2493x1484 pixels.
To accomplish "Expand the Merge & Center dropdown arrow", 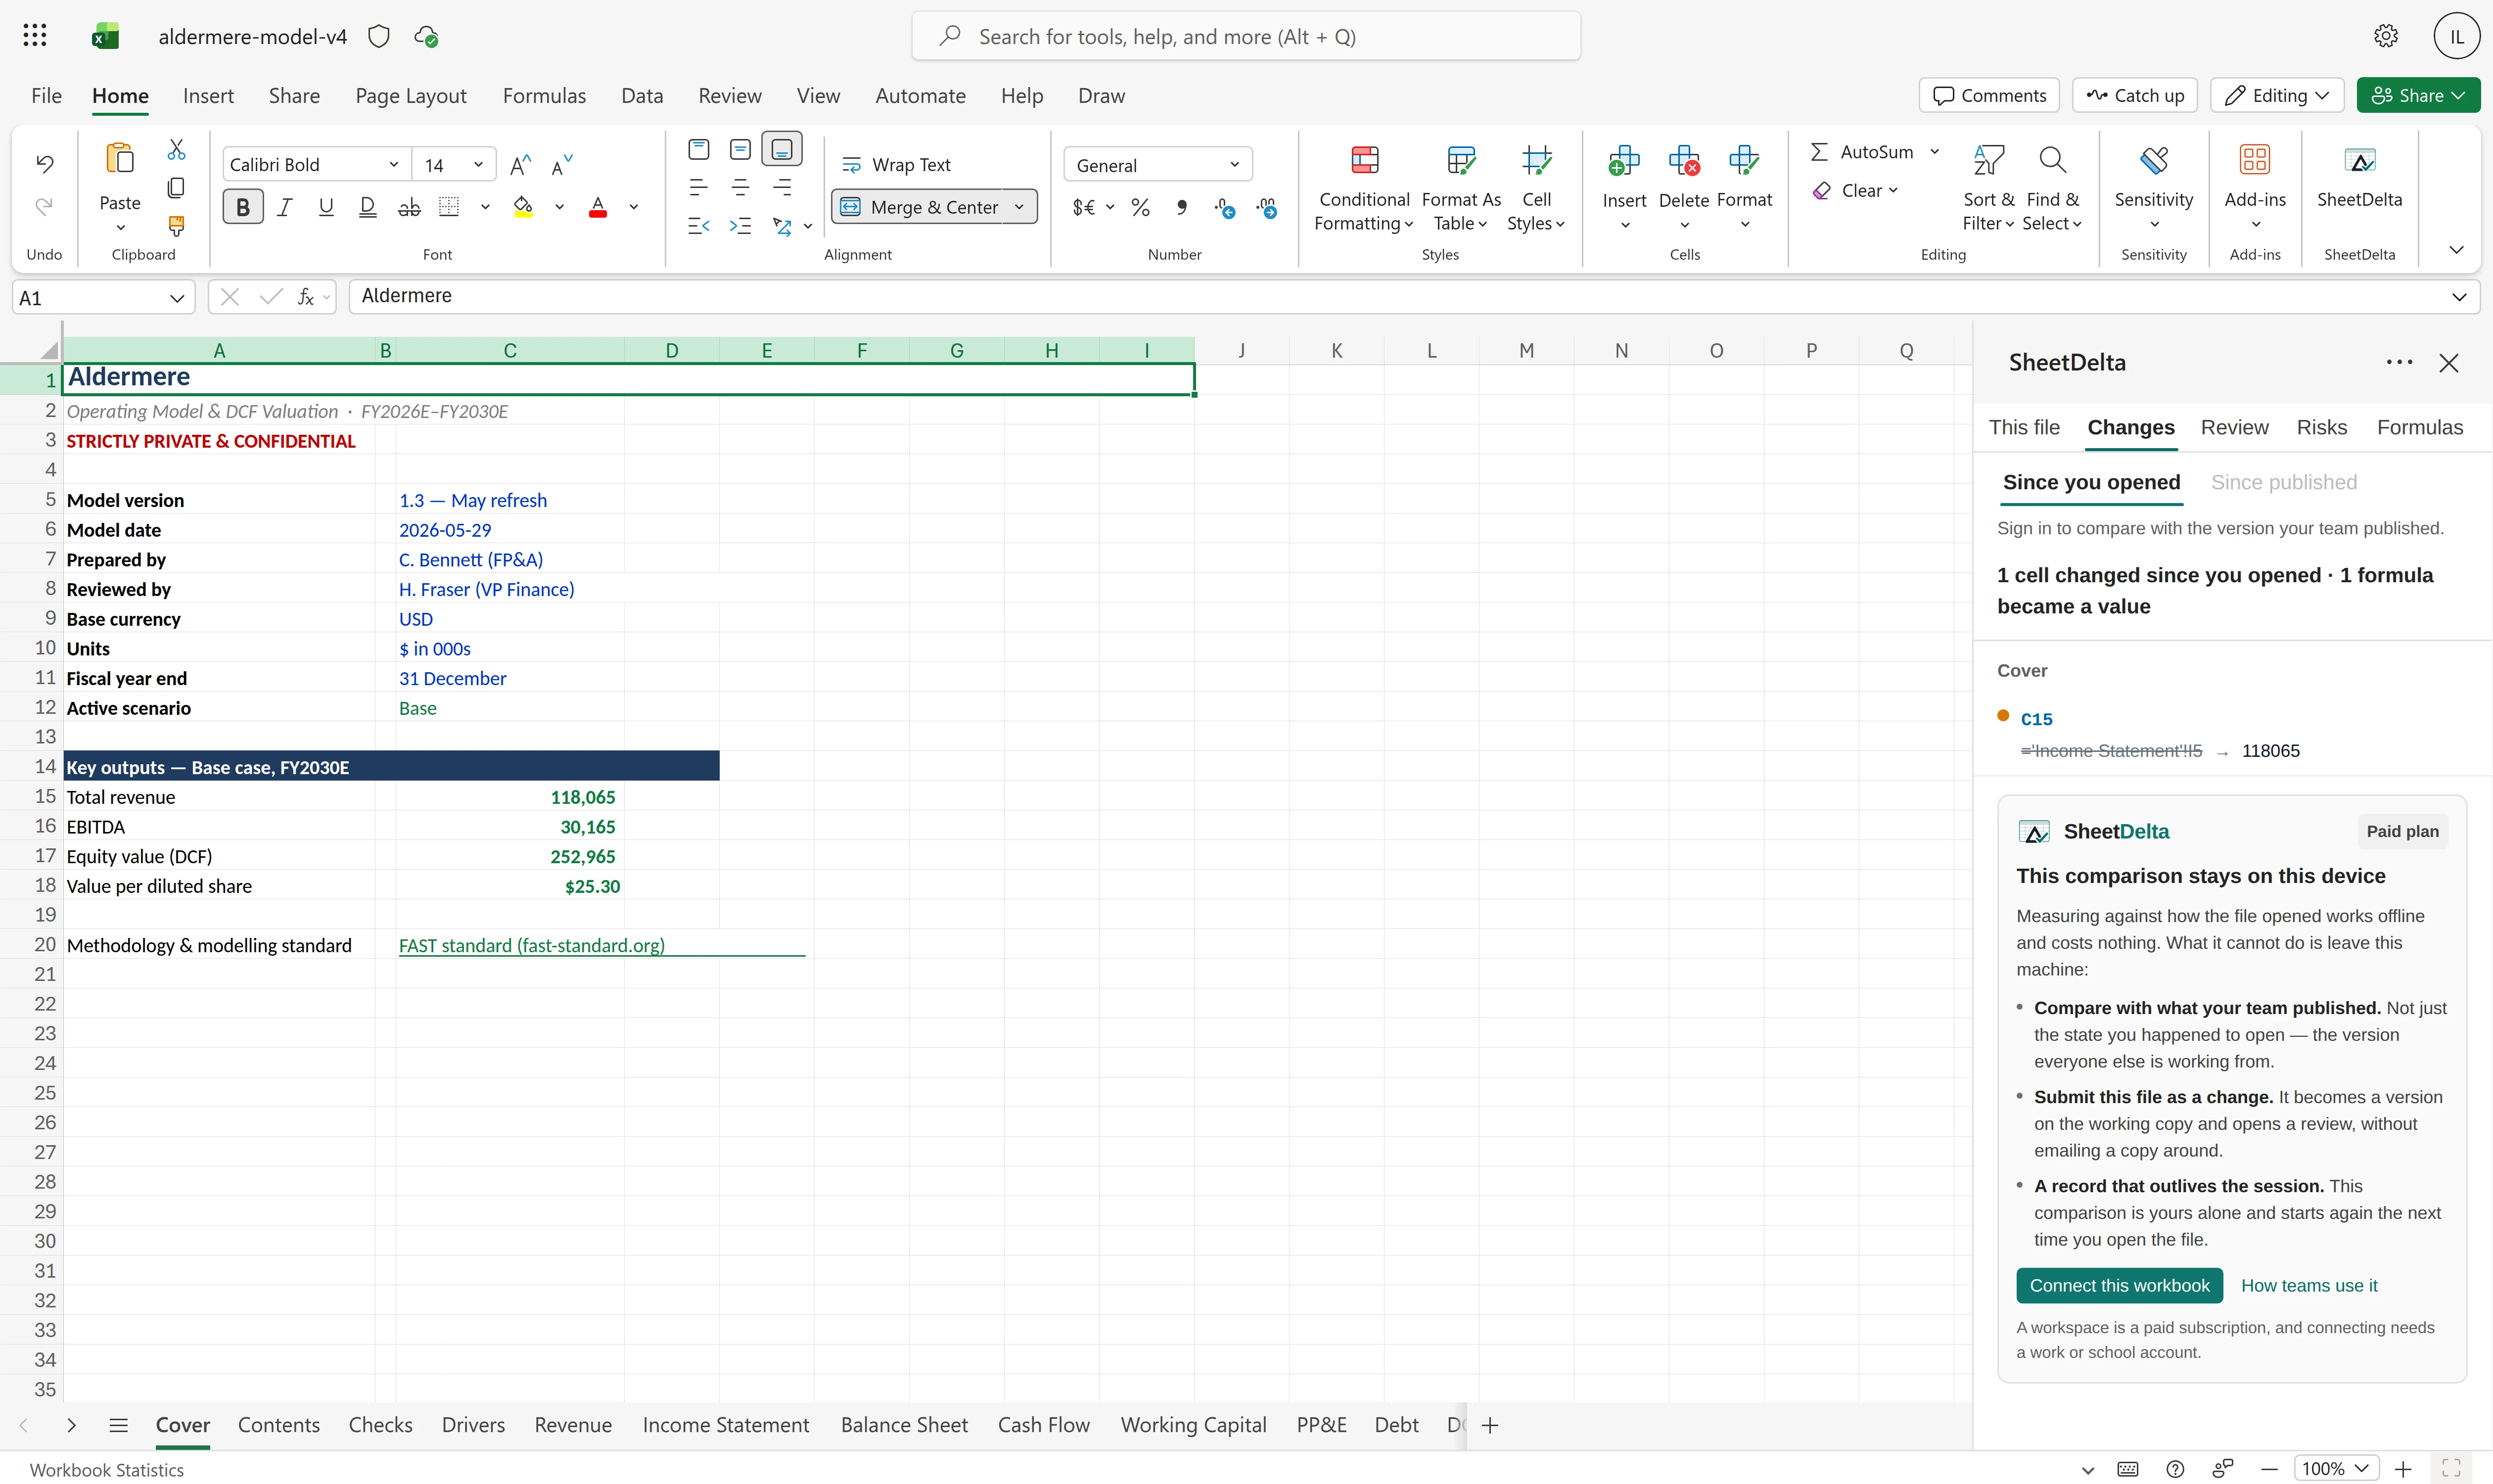I will tap(1019, 207).
